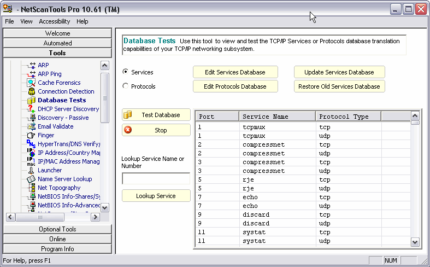This screenshot has width=430, height=267.
Task: Open the View menu
Action: [26, 21]
